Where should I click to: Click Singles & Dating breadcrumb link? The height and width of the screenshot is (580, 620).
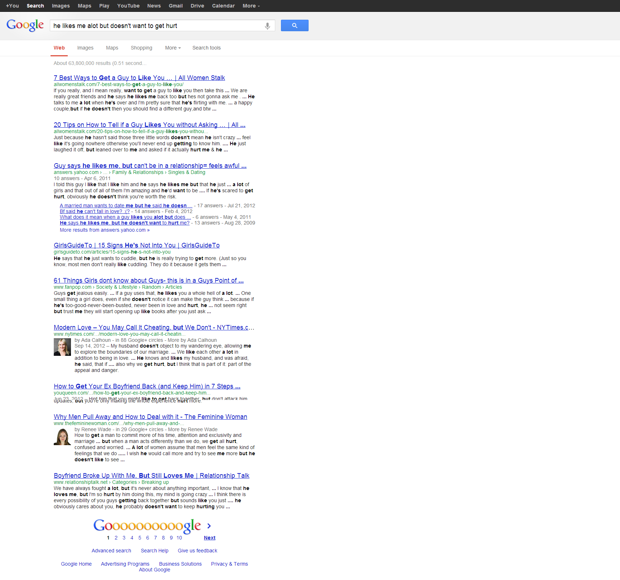(x=187, y=172)
